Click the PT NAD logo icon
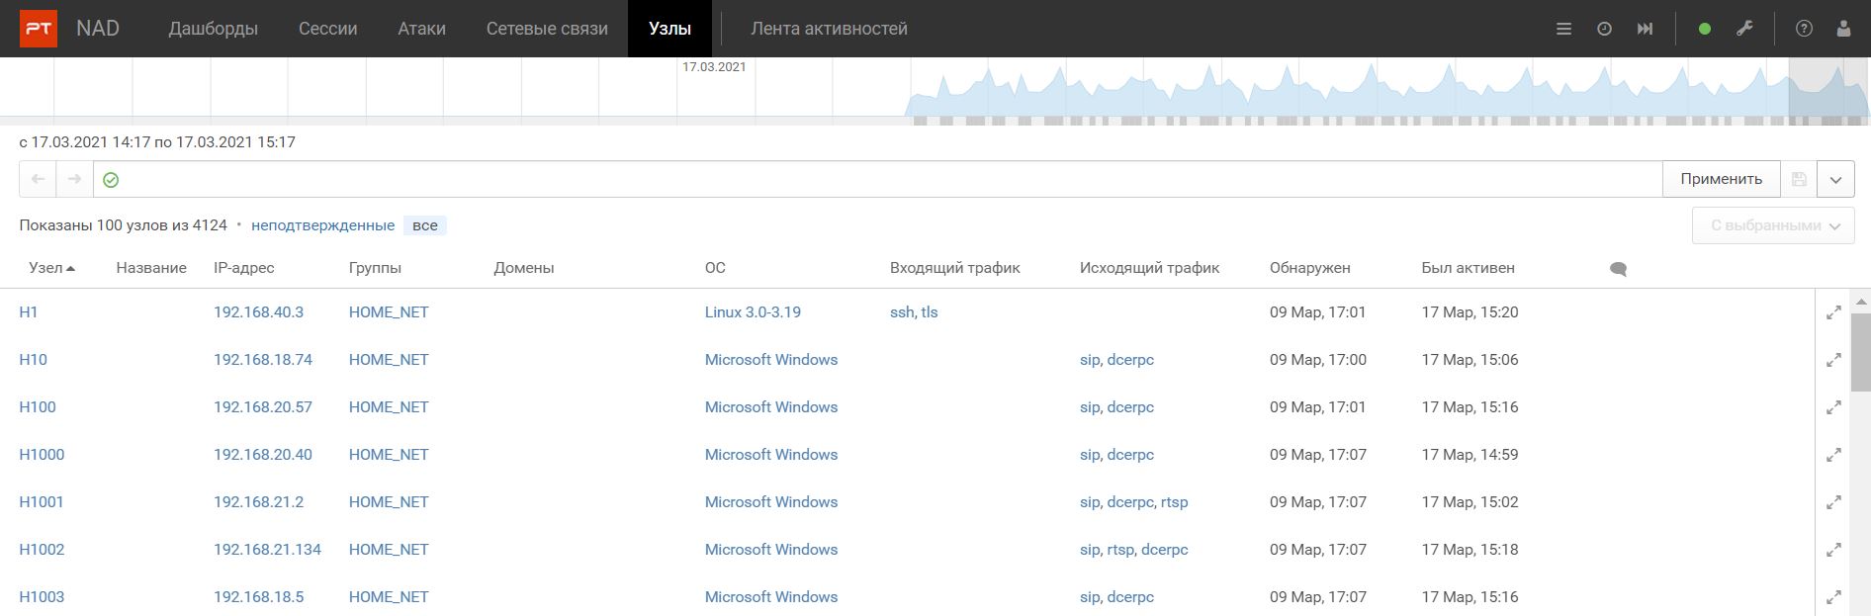1871x616 pixels. 39,29
